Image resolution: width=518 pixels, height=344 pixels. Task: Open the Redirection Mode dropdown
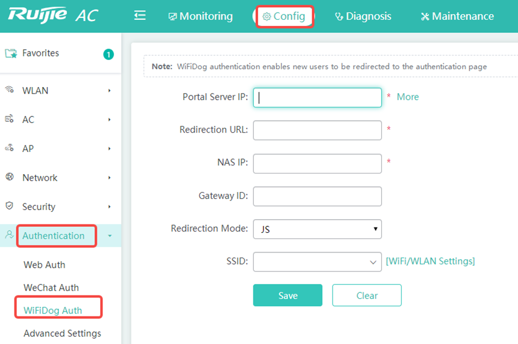(317, 229)
